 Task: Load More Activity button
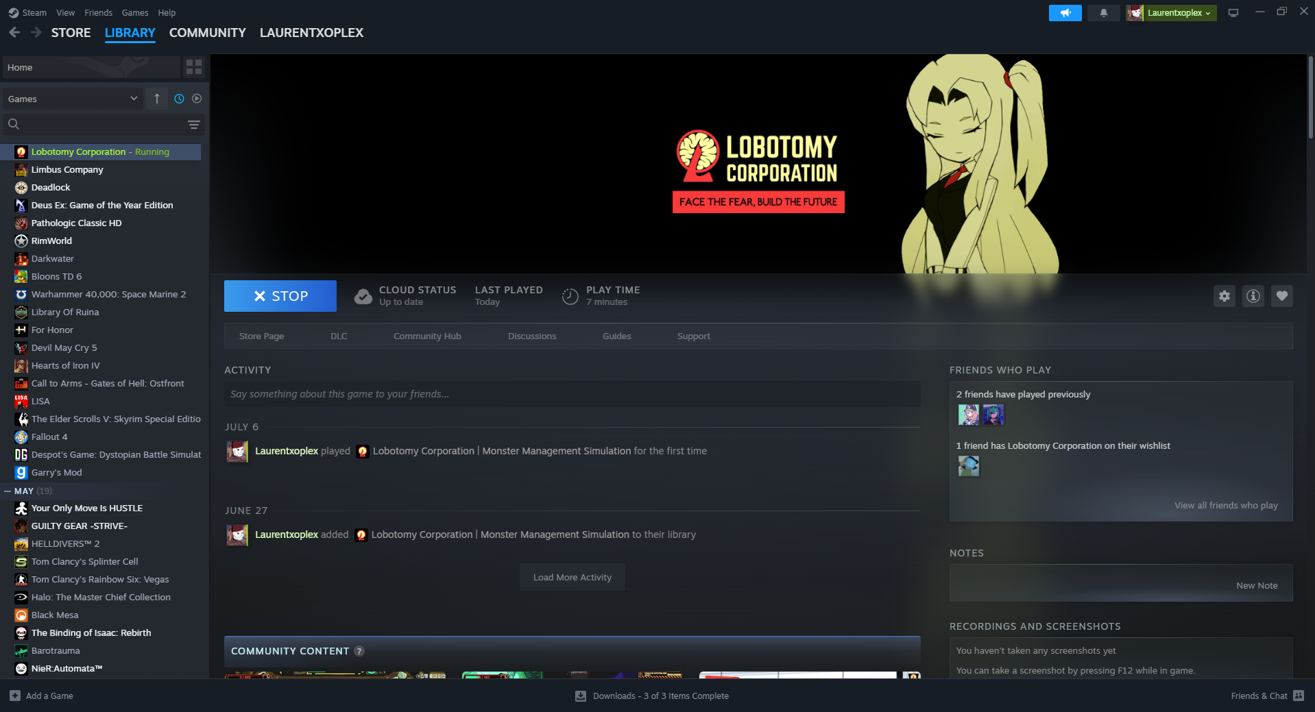pos(572,578)
